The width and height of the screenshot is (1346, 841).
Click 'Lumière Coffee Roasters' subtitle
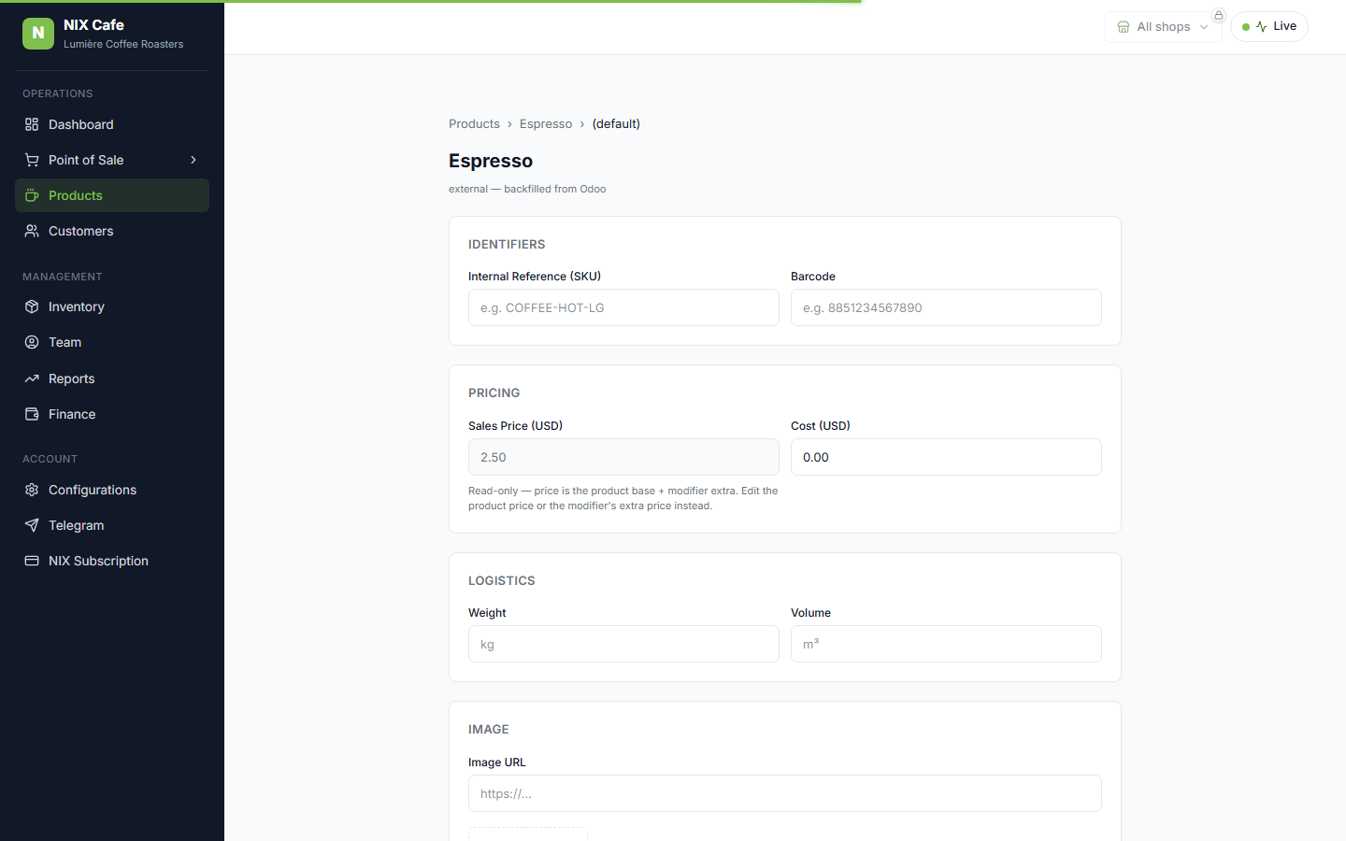click(123, 44)
